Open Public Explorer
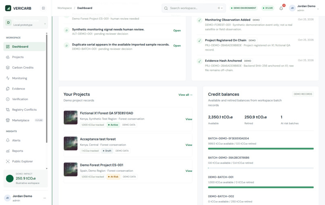The height and width of the screenshot is (205, 325). click(x=25, y=161)
